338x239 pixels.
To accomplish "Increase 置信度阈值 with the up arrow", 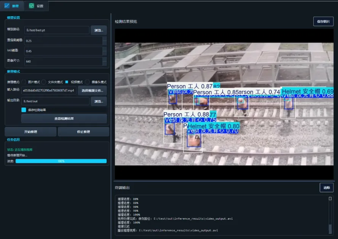I will coord(105,39).
